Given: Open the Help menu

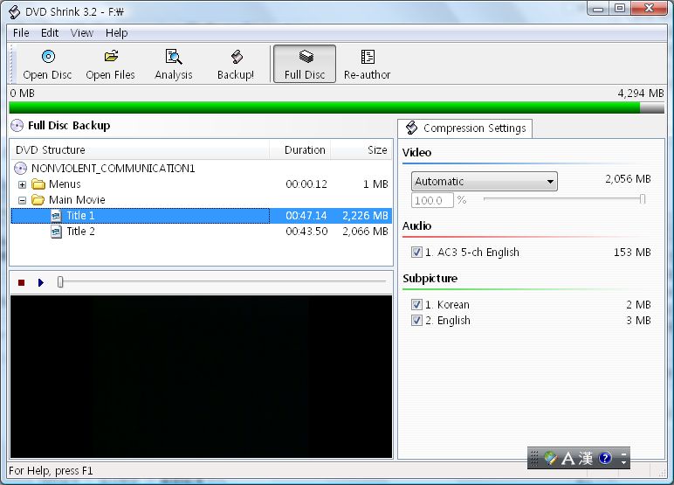Looking at the screenshot, I should 116,33.
